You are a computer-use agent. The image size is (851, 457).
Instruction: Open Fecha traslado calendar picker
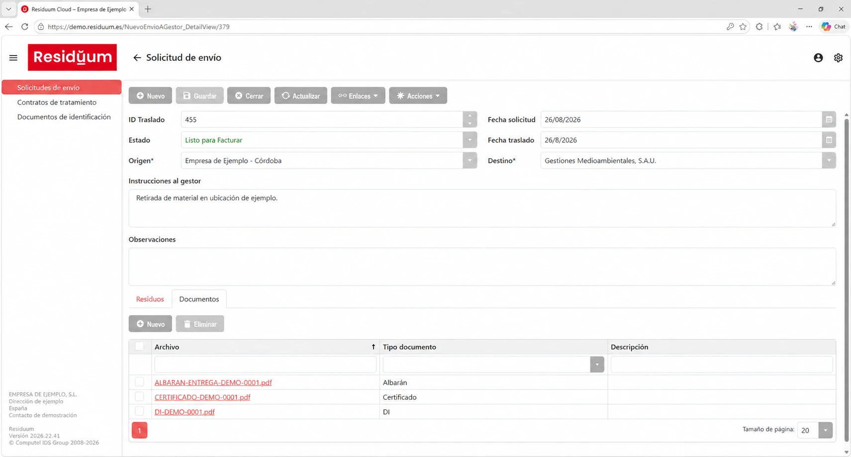pos(829,140)
